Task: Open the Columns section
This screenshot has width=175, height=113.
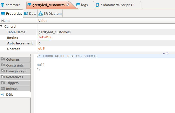Action: click(x=15, y=60)
